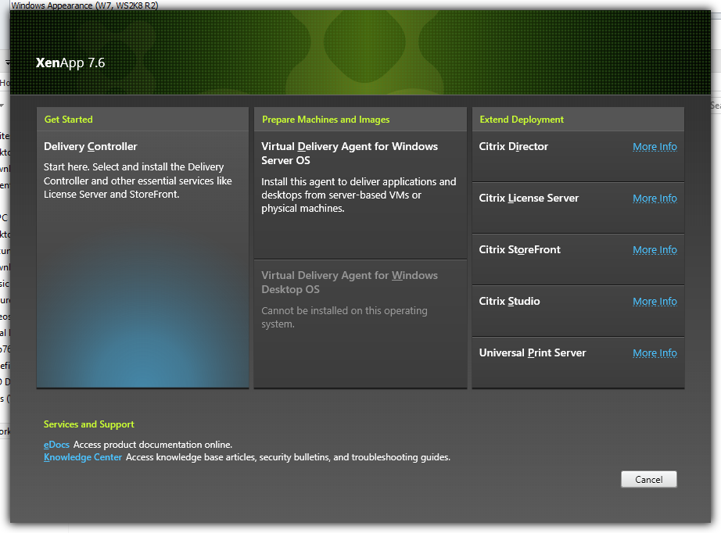
Task: Click the 'Start here. Select and install' description
Action: [x=138, y=181]
